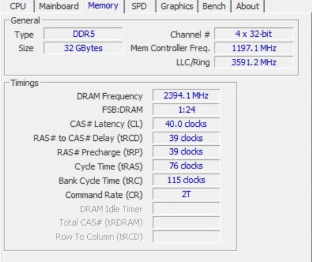Open the Bench tab

click(214, 6)
